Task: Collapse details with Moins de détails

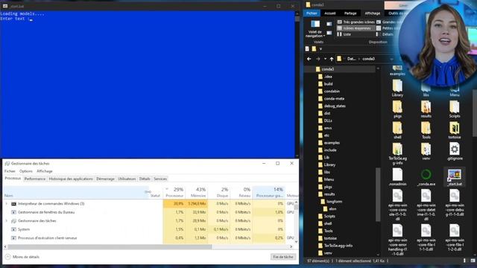Action: tap(22, 257)
